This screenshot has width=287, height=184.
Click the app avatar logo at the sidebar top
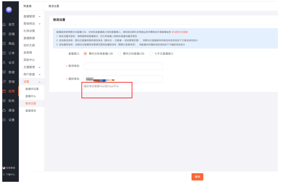click(x=9, y=10)
